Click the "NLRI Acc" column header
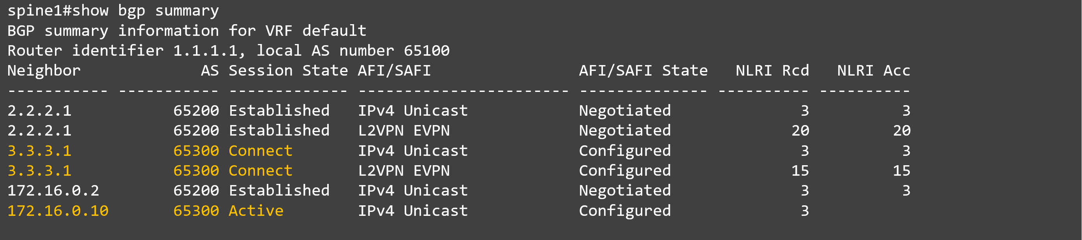Viewport: 1082px width, 240px height. (873, 71)
